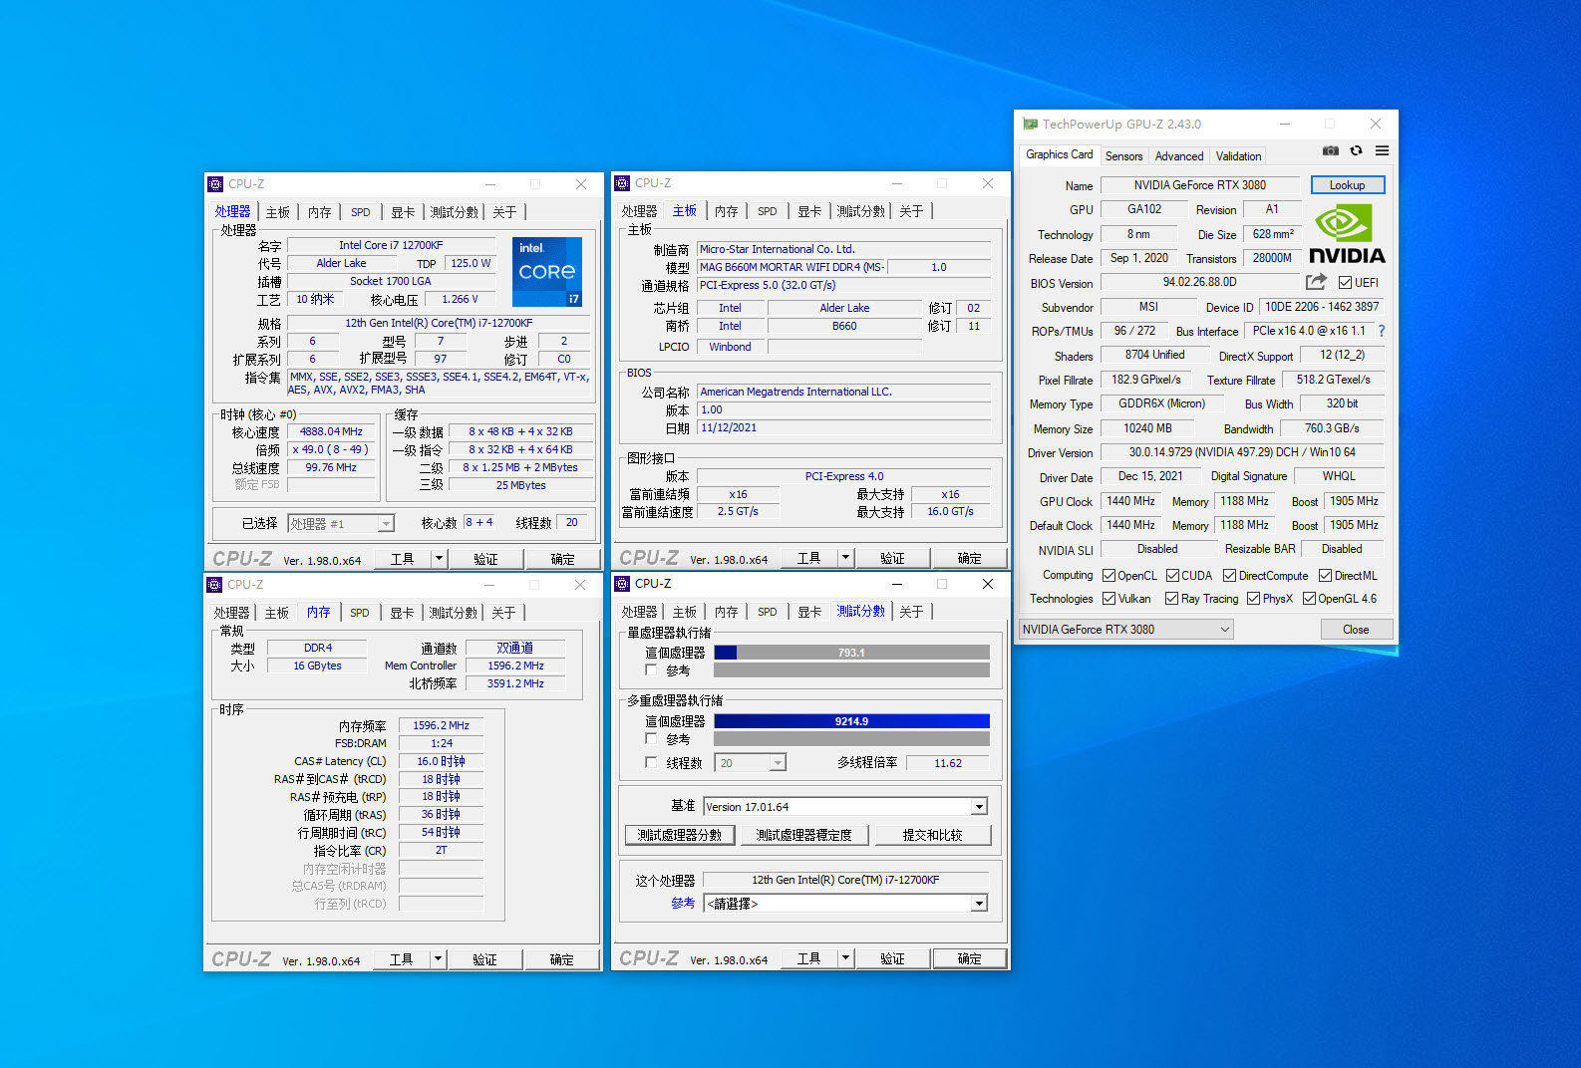This screenshot has width=1581, height=1068.
Task: Open 工具 dropdown arrow in processor window
Action: [439, 559]
